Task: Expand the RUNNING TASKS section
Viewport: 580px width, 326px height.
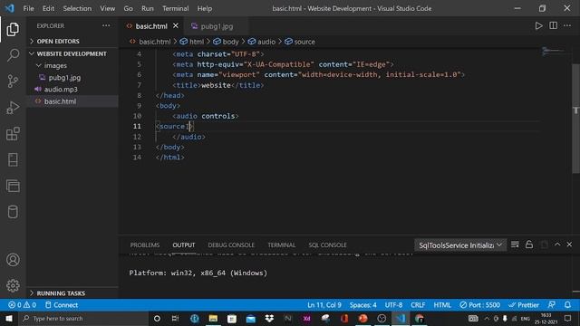Action: 72,293
